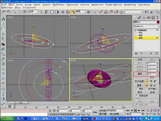Screen dimensions: 161x121
Task: Open the Modifiers menu
Action: [58, 5]
